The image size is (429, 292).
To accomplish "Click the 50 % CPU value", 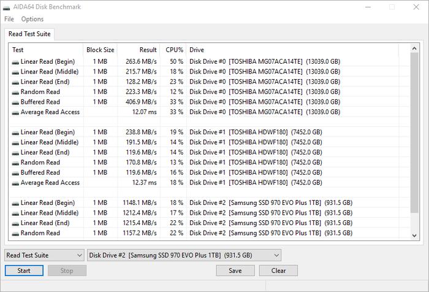I will (177, 61).
